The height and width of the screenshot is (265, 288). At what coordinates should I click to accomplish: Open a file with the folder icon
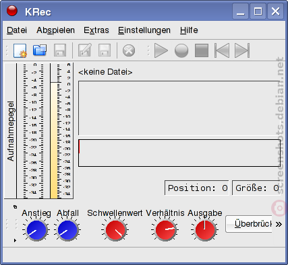40,50
